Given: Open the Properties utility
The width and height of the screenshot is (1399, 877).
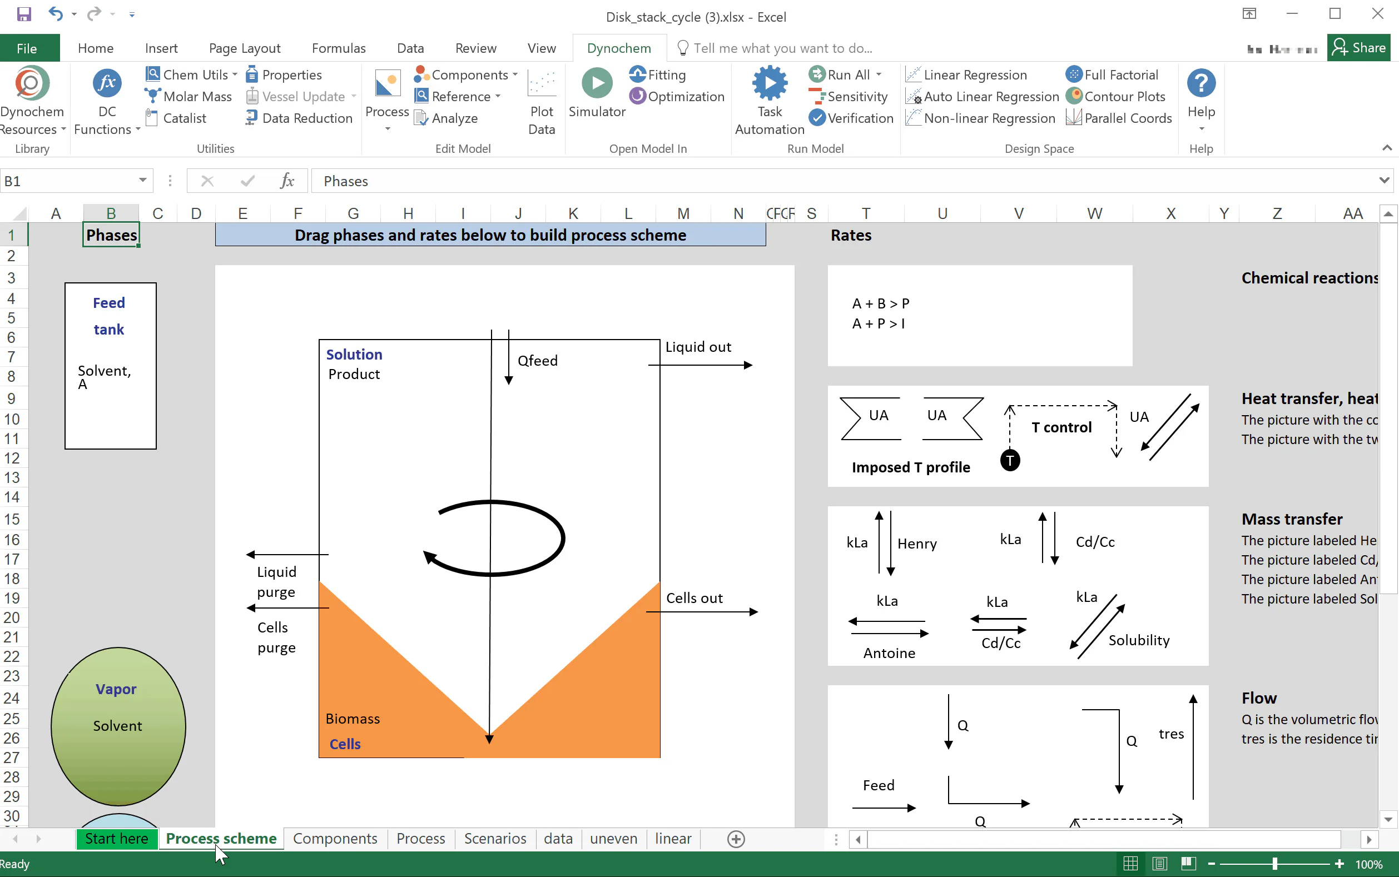Looking at the screenshot, I should point(284,75).
